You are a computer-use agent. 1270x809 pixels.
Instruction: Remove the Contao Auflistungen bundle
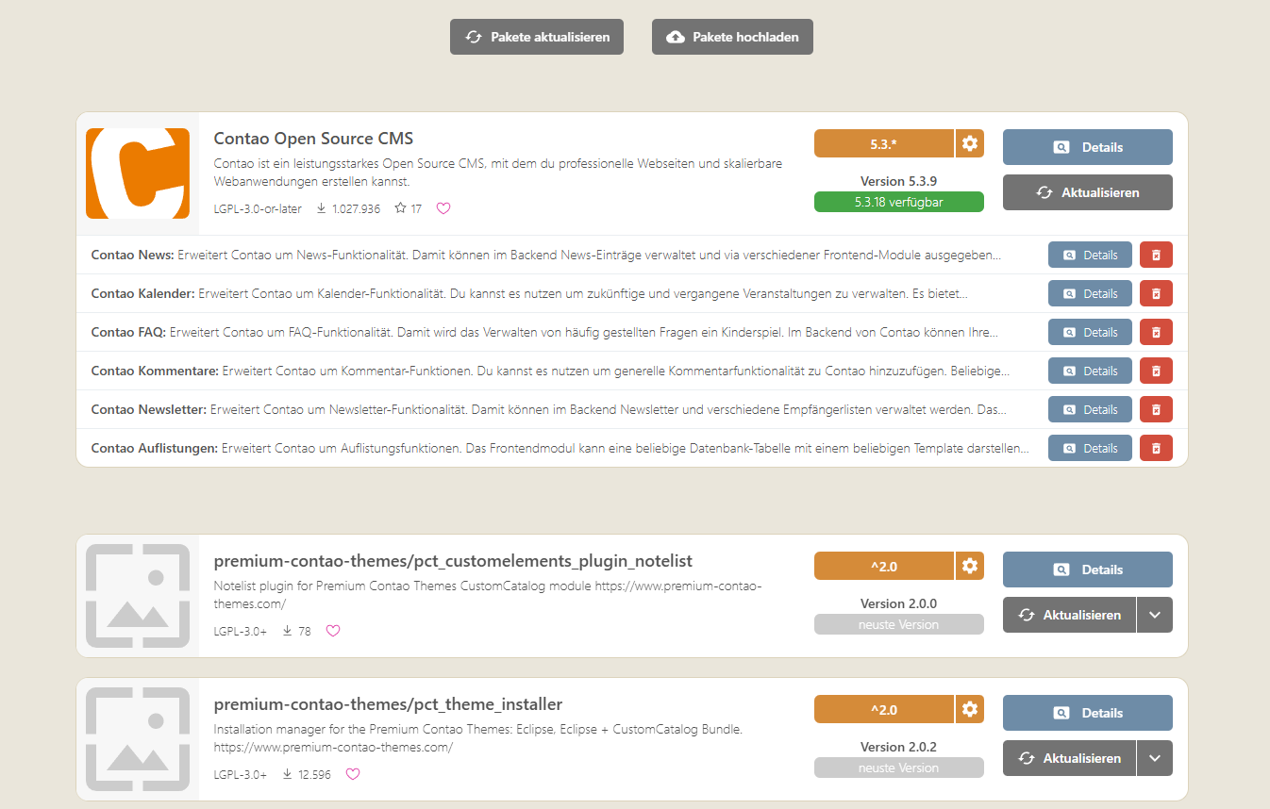click(x=1157, y=448)
